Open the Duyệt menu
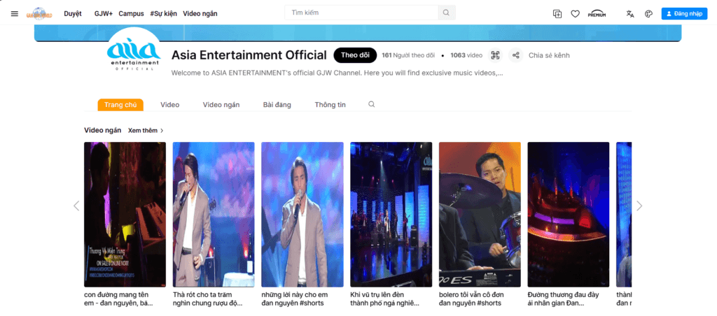 coord(73,14)
